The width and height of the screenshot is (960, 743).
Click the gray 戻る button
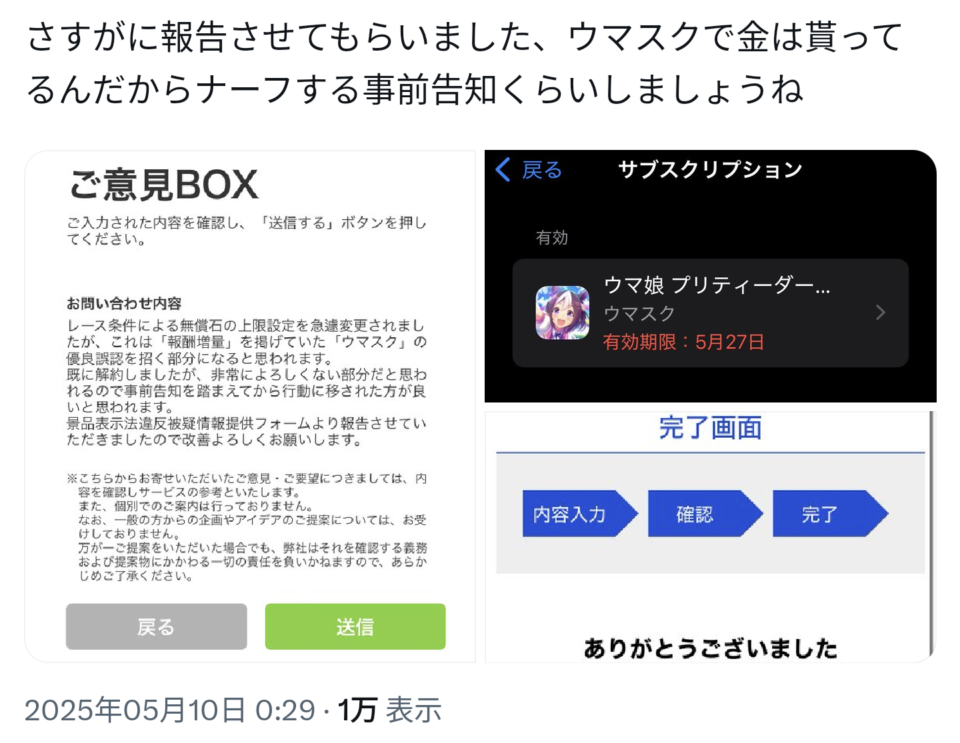click(x=157, y=626)
